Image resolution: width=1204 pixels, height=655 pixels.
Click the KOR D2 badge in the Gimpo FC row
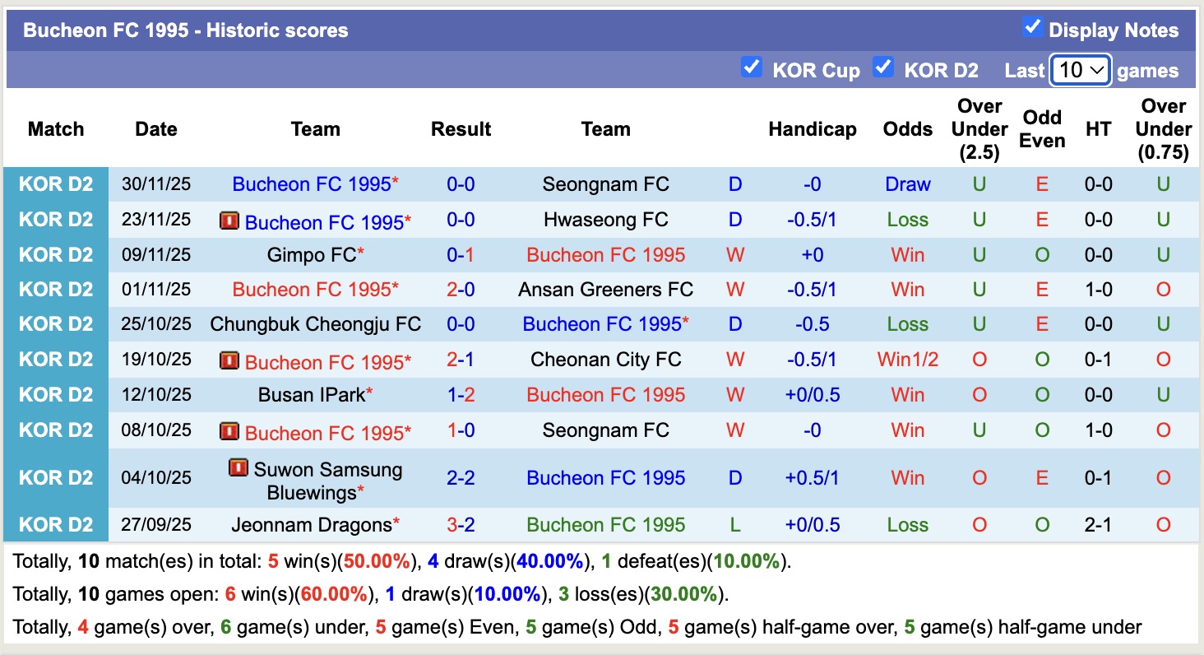tap(57, 254)
